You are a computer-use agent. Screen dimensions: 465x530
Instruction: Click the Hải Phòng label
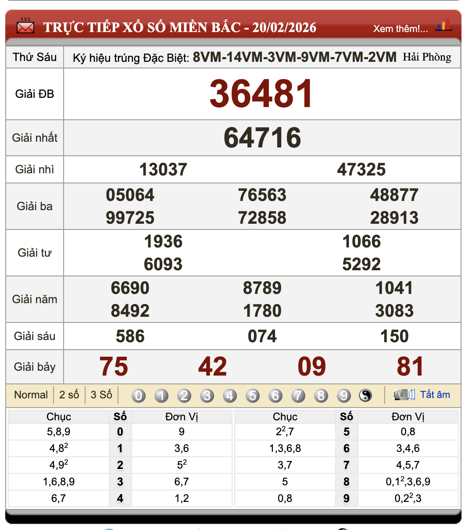(426, 57)
